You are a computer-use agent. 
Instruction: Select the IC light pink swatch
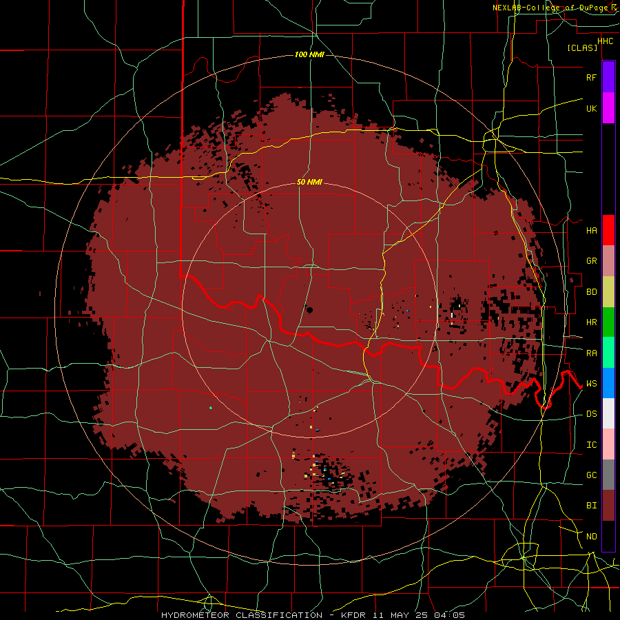pos(608,444)
